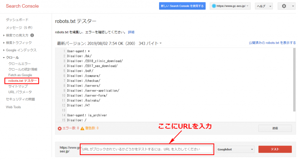Open クロールの統計情報 page

click(23, 69)
